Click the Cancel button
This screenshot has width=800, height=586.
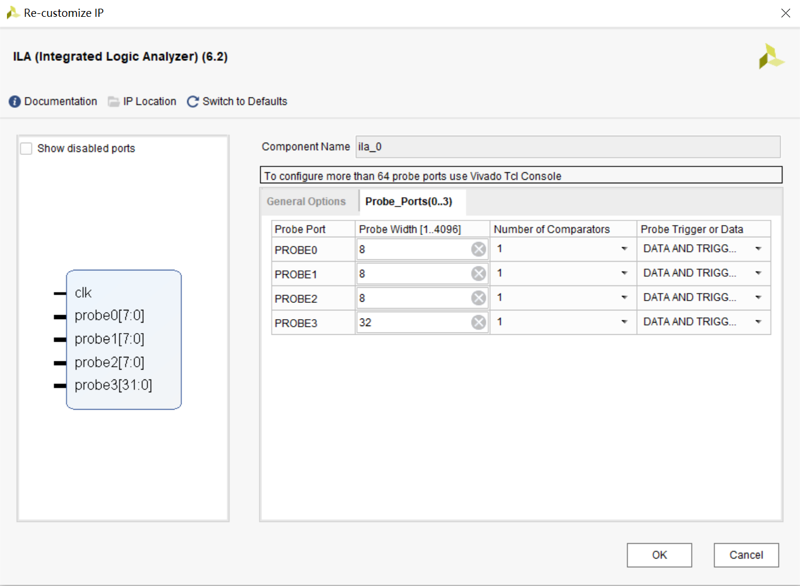tap(747, 555)
